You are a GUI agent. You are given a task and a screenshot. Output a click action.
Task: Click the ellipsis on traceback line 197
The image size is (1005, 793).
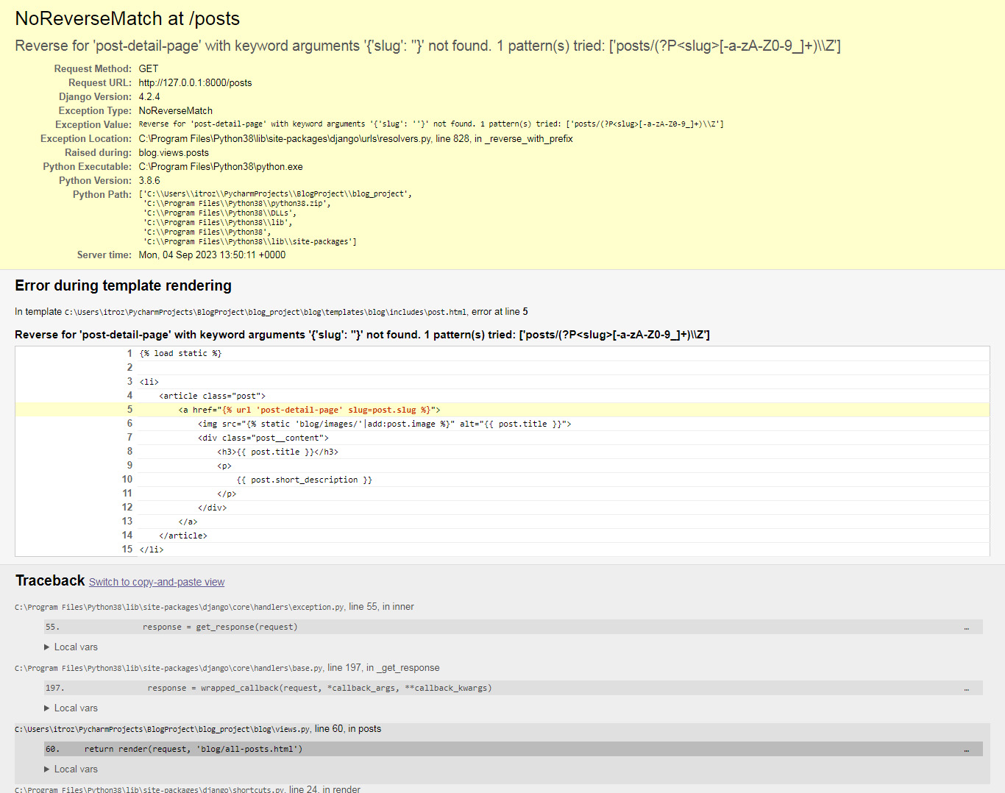pyautogui.click(x=966, y=689)
